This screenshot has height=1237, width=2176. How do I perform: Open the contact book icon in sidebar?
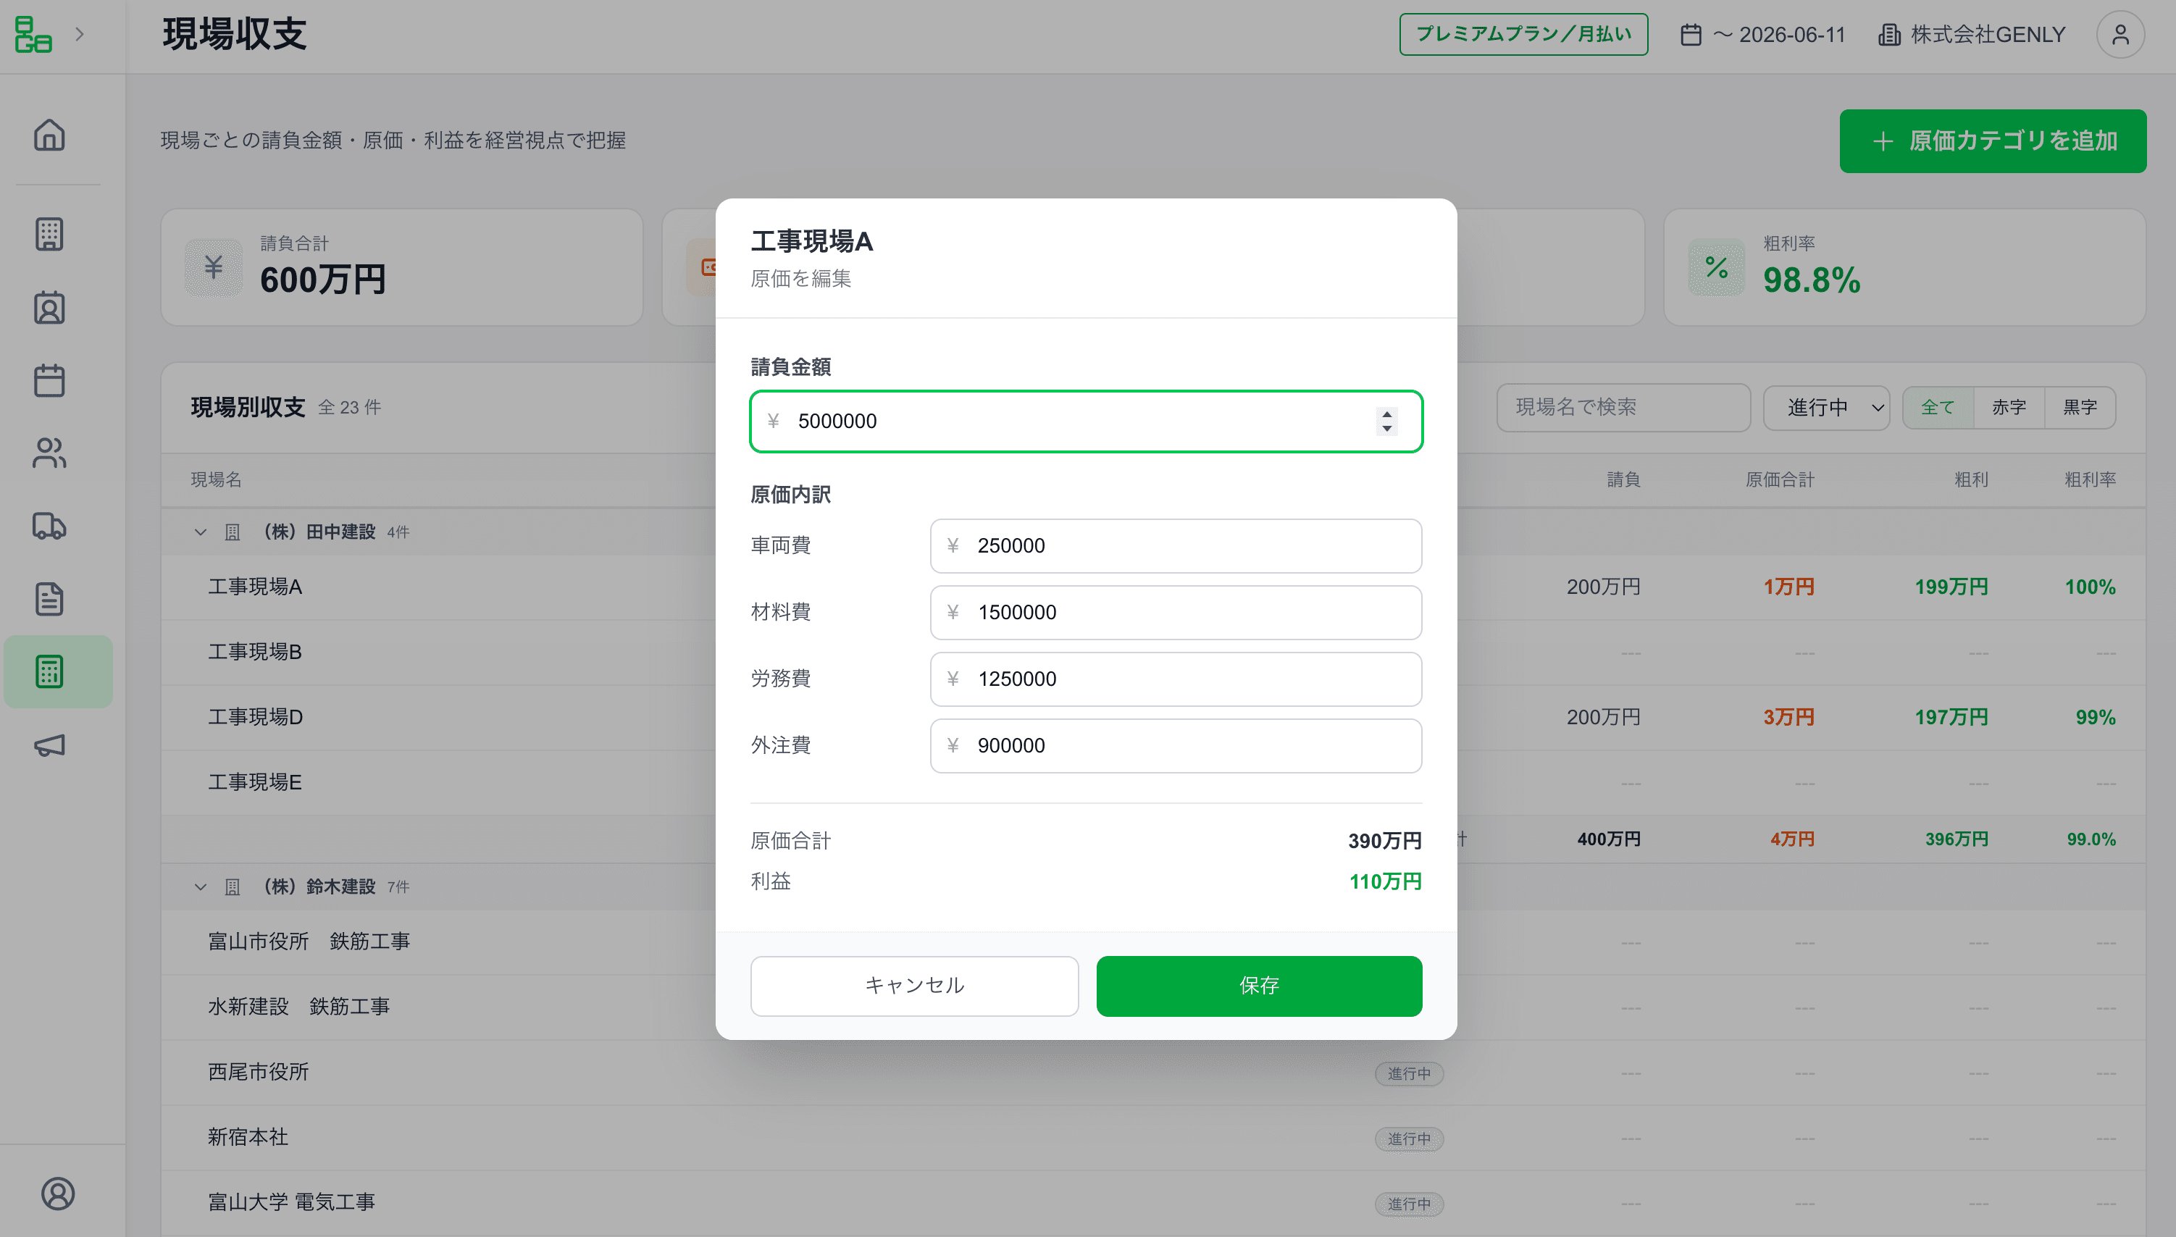coord(49,308)
